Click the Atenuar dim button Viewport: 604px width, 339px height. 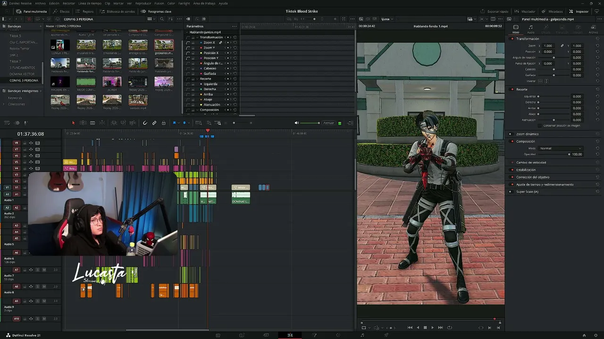click(x=328, y=123)
